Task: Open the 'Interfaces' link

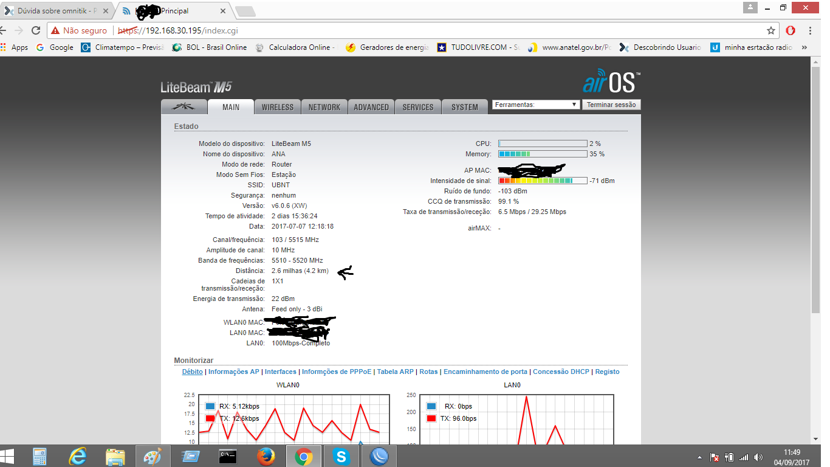Action: click(x=281, y=372)
